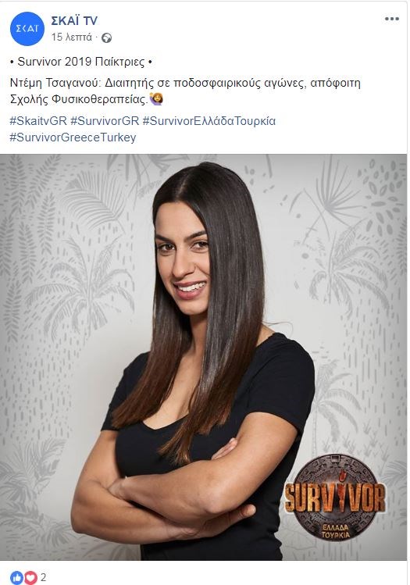Screen dimensions: 410x585
Task: Click the Survivor Ελλάδα Τουρκία logo badge
Action: pos(335,498)
